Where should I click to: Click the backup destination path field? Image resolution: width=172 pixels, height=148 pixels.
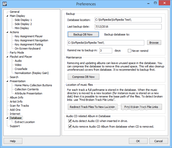click(x=106, y=43)
